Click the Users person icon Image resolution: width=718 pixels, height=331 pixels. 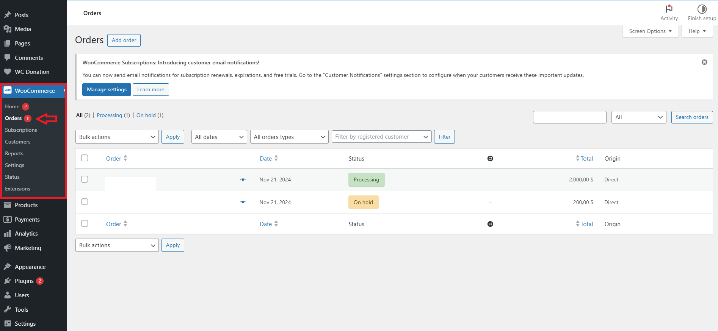7,295
